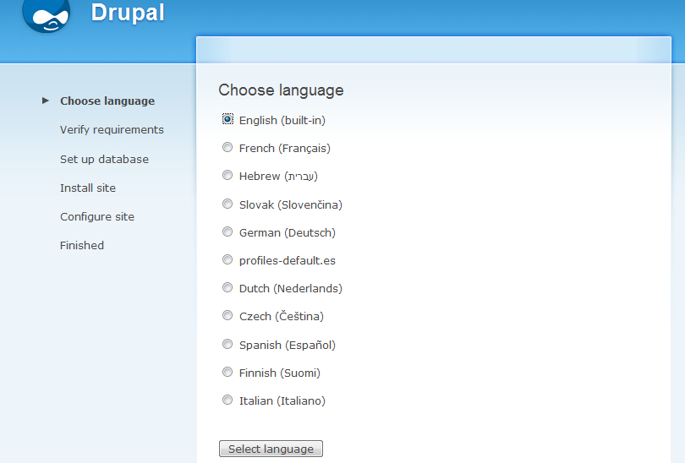Image resolution: width=685 pixels, height=463 pixels.
Task: Choose the profiles-default.es radio button
Action: click(227, 260)
